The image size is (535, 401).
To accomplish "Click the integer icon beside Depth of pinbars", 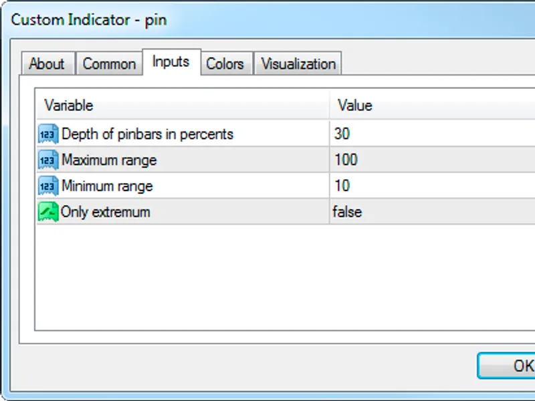I will tap(48, 134).
